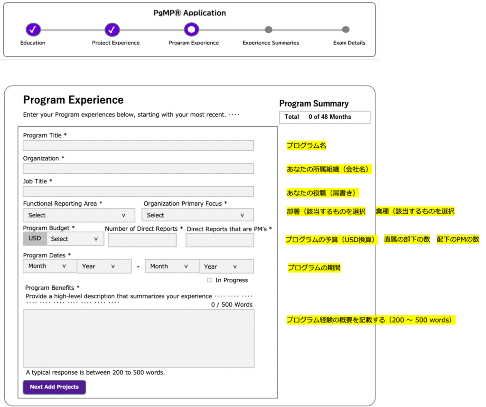Tick the In Progress checkbox
This screenshot has height=407, width=486.
pos(209,280)
